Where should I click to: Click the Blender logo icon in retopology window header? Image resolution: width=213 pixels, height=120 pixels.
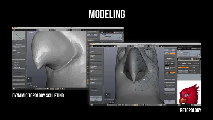161,46
